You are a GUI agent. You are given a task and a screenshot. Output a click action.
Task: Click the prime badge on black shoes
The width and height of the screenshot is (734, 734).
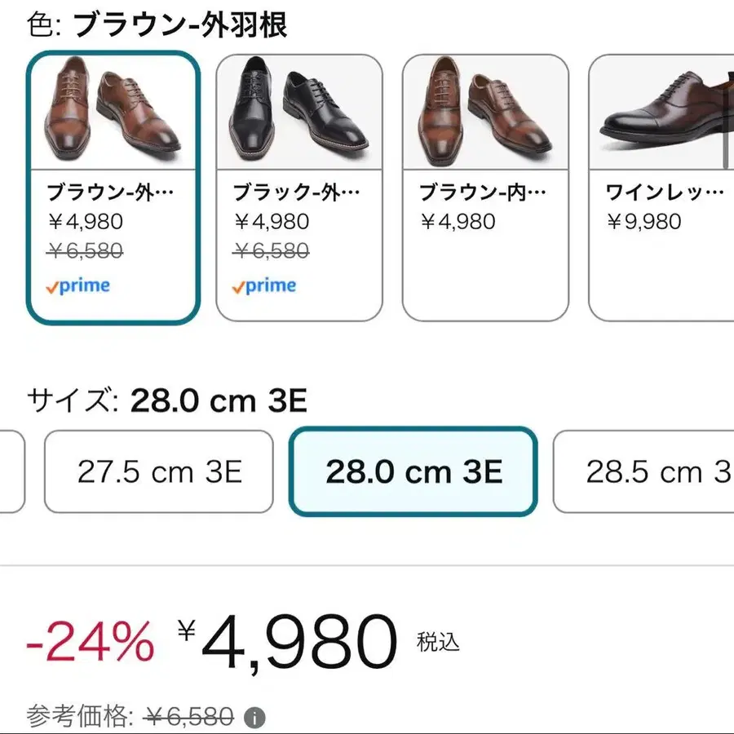(263, 286)
